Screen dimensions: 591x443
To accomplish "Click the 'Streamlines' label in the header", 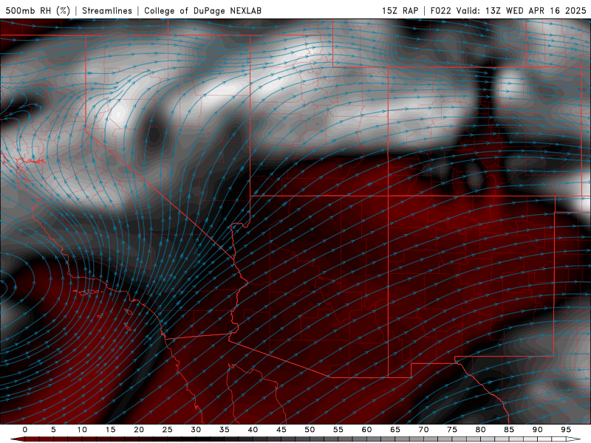I will (107, 10).
